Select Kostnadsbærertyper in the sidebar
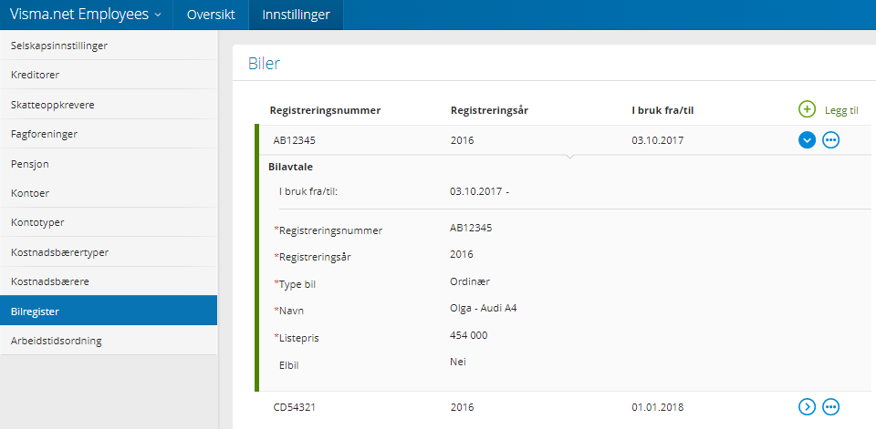The image size is (876, 429). pos(109,251)
